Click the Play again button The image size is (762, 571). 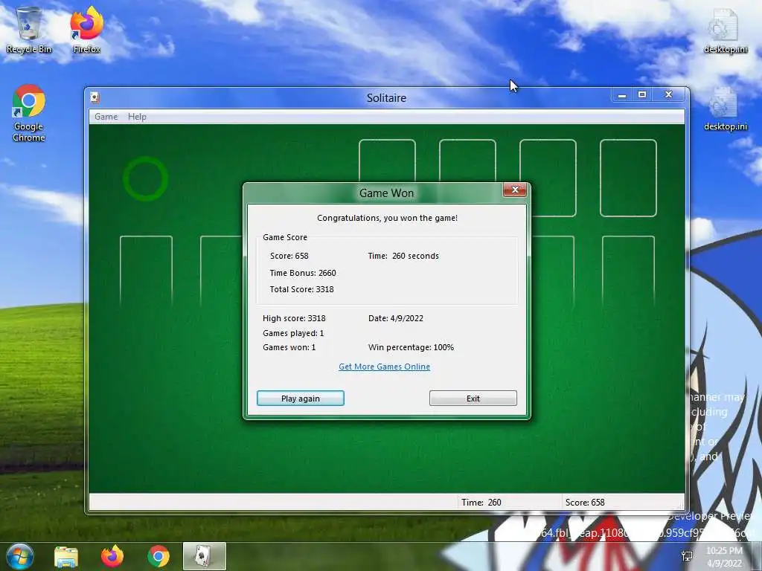pos(301,399)
